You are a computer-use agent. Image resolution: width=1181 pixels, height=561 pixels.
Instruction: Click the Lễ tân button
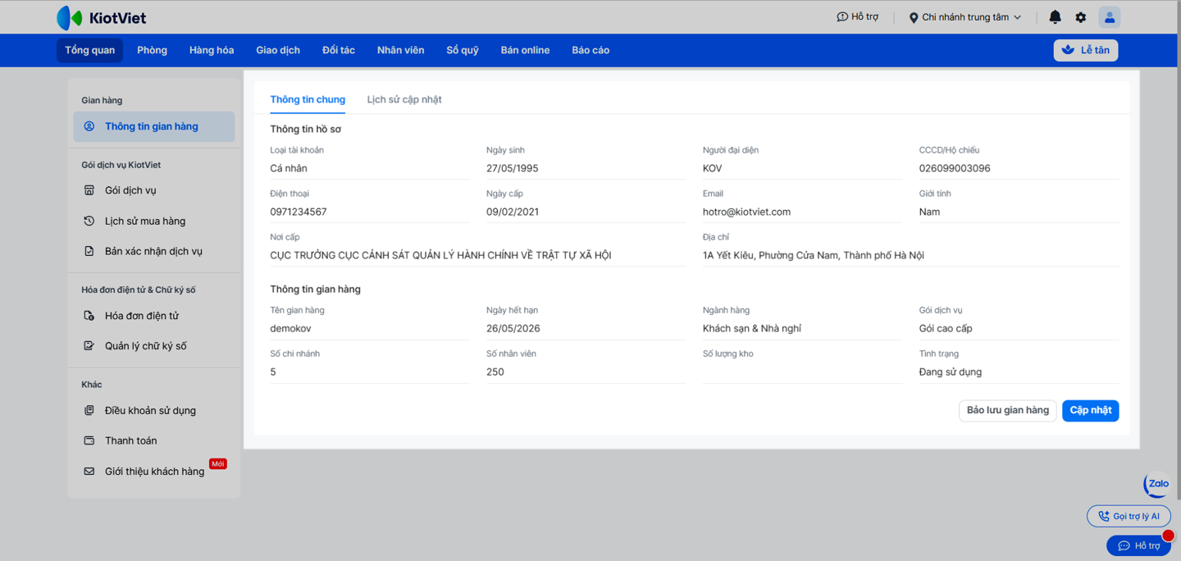click(x=1085, y=50)
